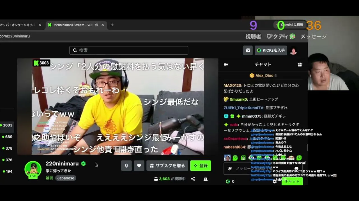Screen dimensions: 359x201
Task: Click the sidebar channel with 378 viewers
Action: tap(7, 148)
